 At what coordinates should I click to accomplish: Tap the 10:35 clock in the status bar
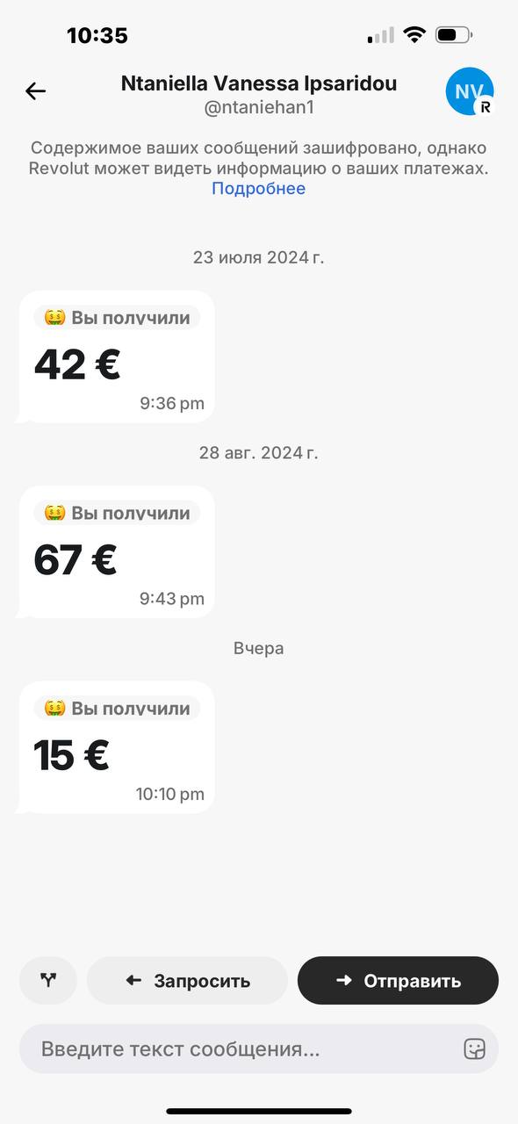[97, 35]
